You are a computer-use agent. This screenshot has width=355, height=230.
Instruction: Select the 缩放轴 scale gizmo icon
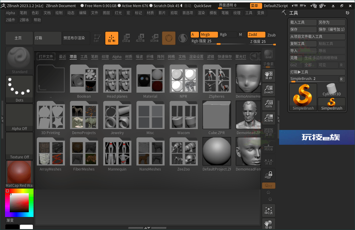[140, 38]
